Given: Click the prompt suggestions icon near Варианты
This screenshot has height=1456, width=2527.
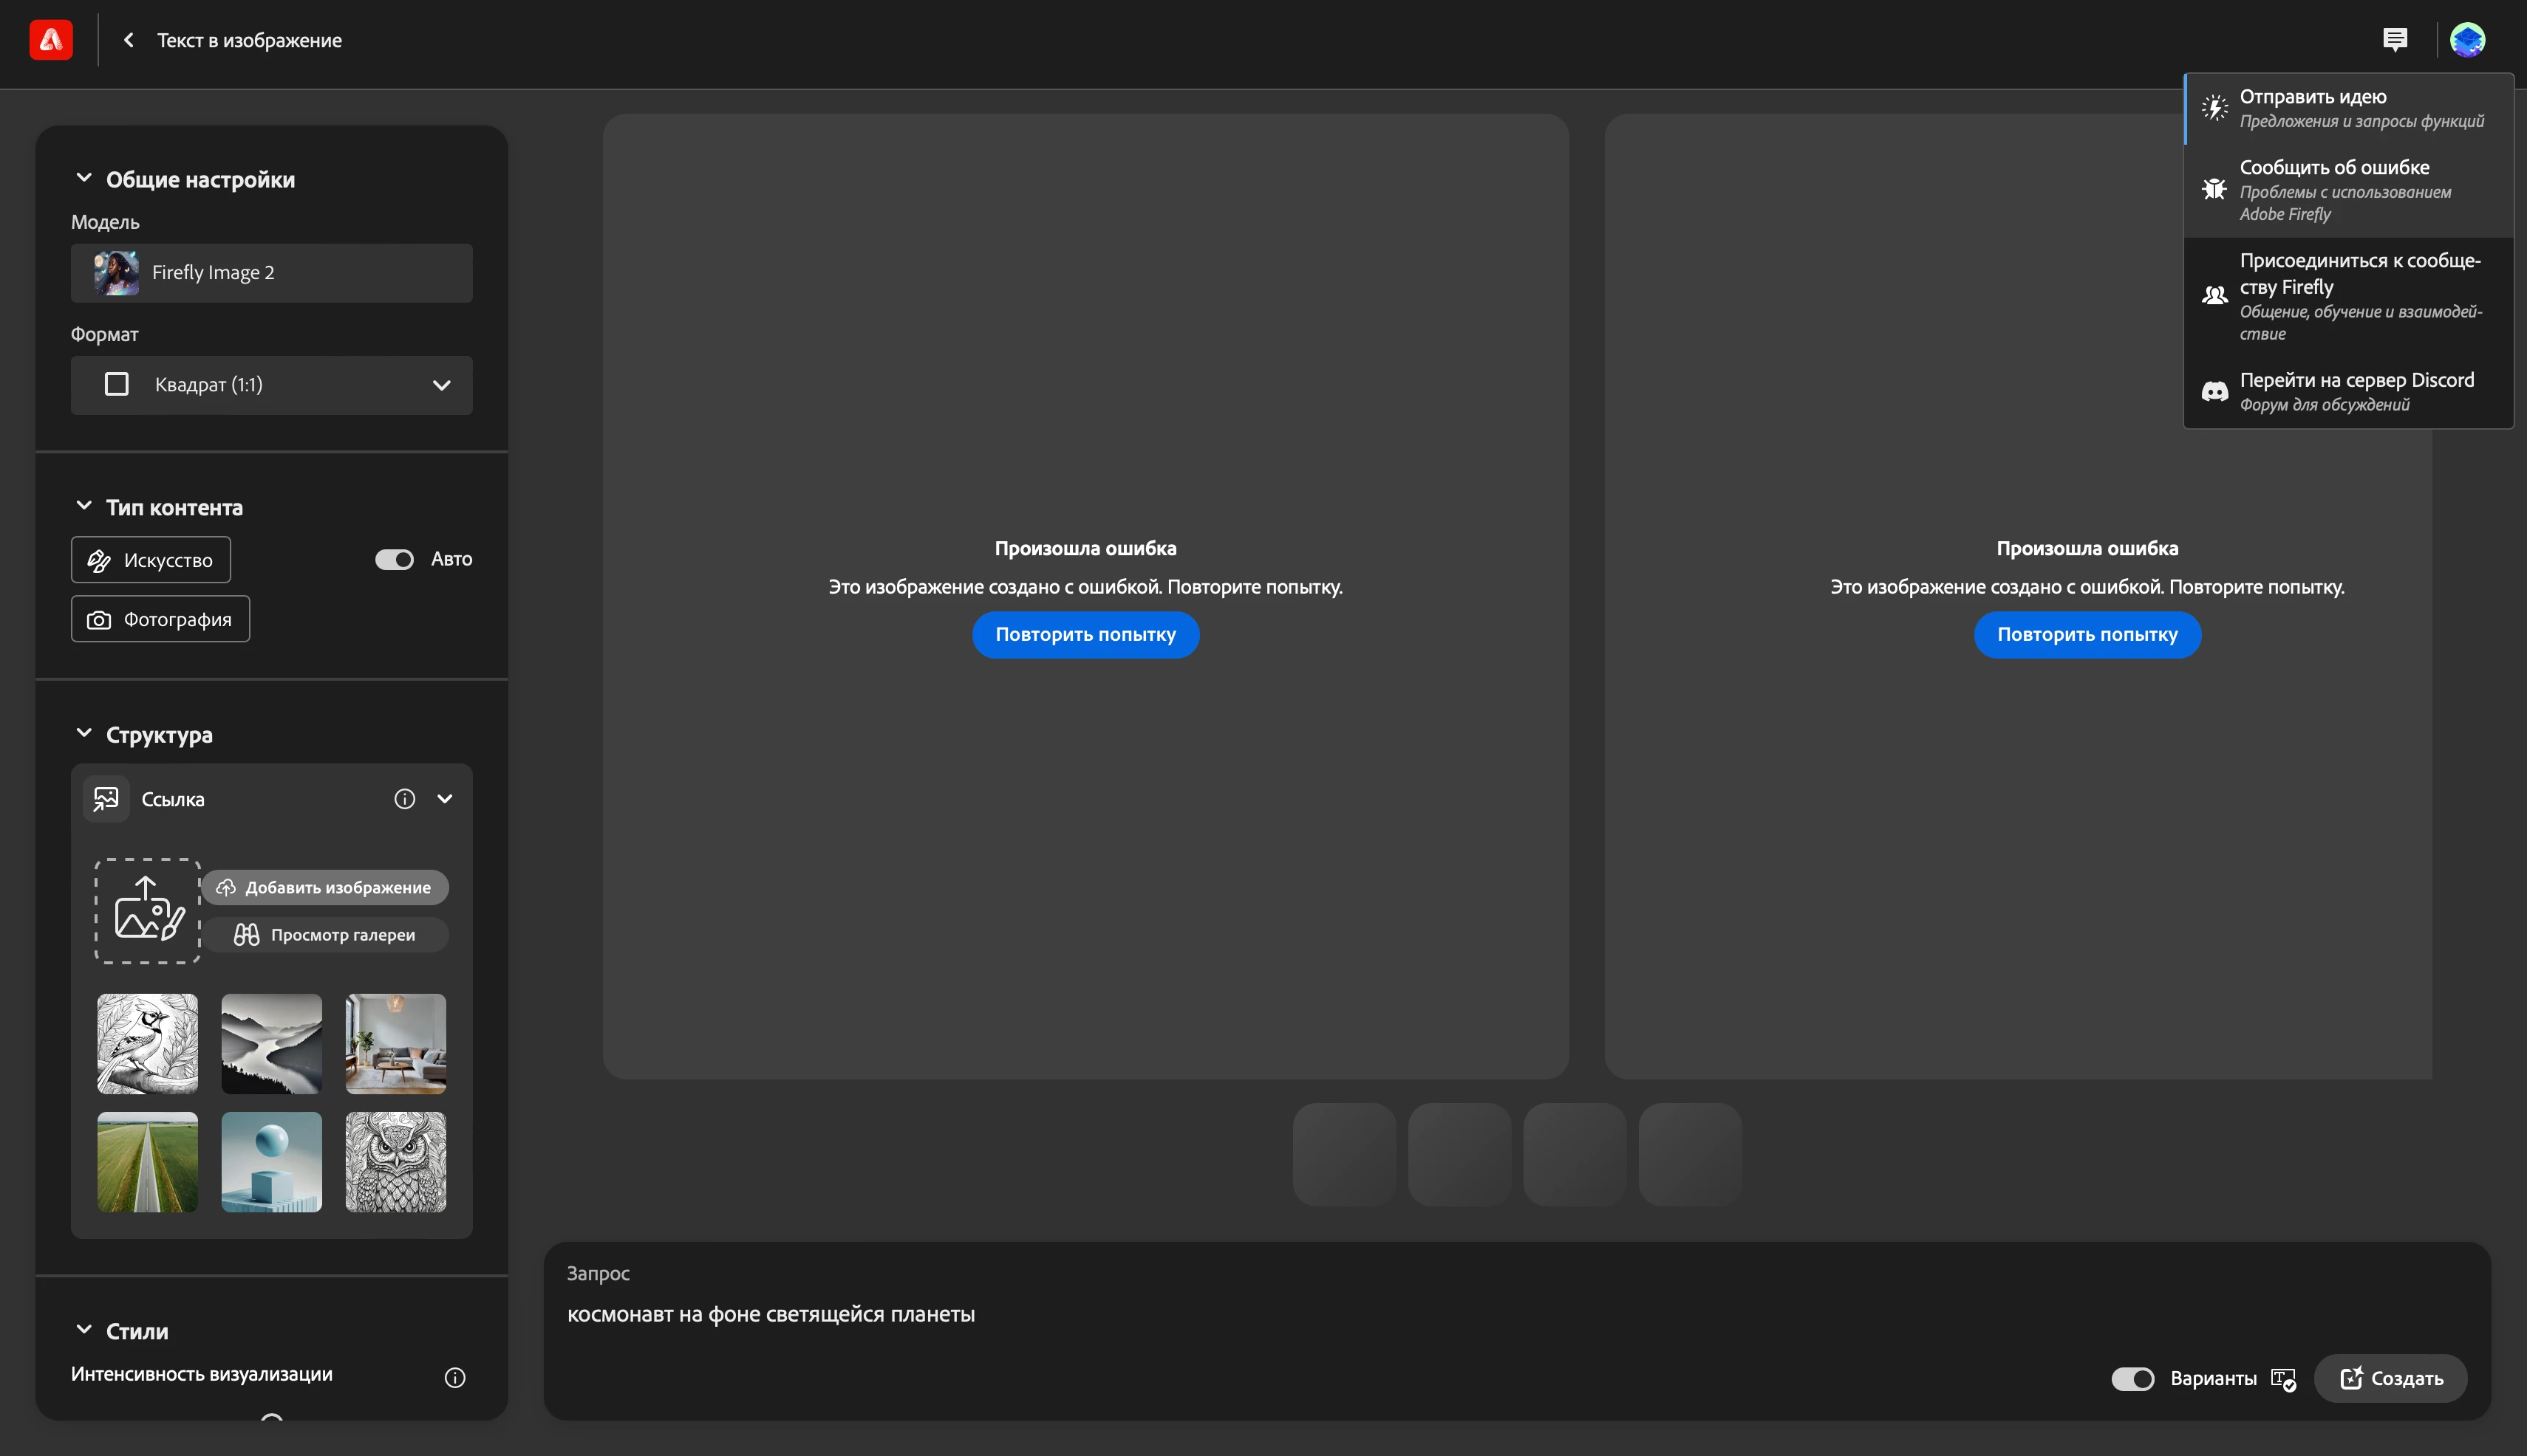Looking at the screenshot, I should point(2283,1379).
